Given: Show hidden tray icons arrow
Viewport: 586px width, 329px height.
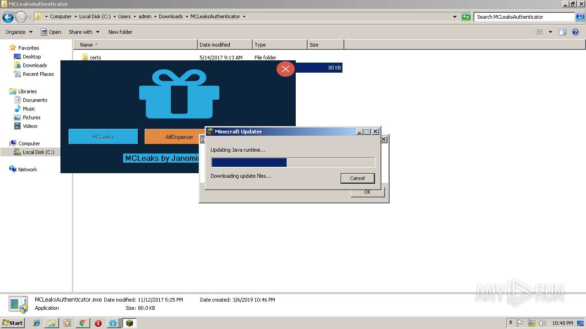Looking at the screenshot, I should (x=510, y=323).
